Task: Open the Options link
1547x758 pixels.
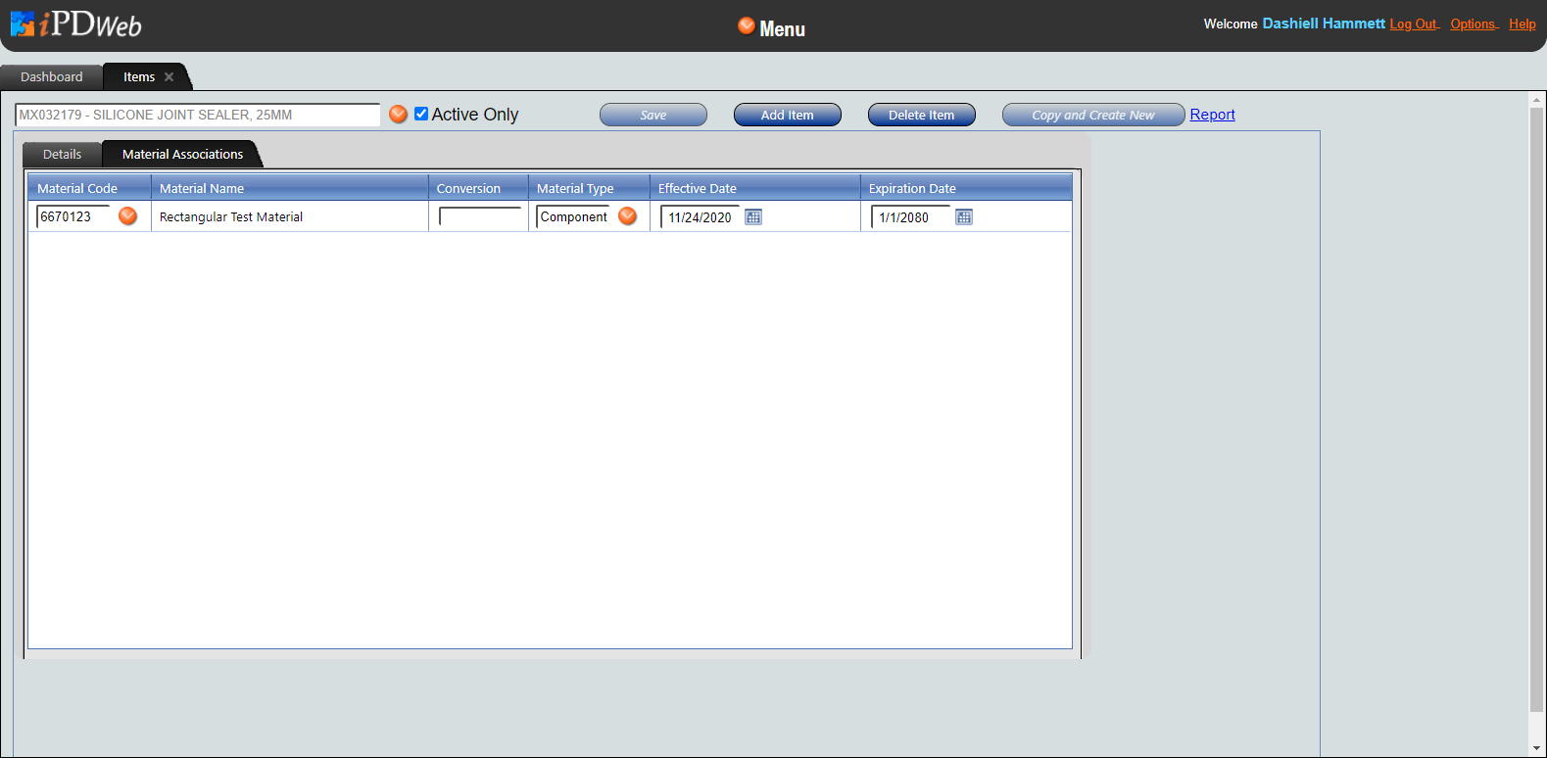Action: [1473, 24]
